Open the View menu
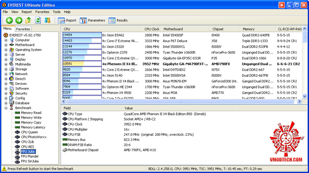The image size is (309, 173). (15, 12)
